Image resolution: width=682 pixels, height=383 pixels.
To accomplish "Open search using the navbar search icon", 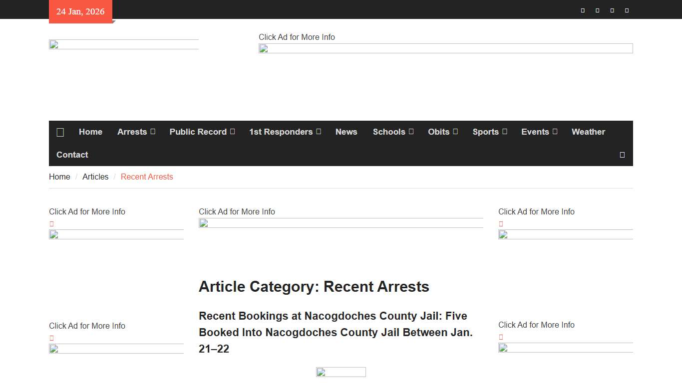I will point(622,155).
